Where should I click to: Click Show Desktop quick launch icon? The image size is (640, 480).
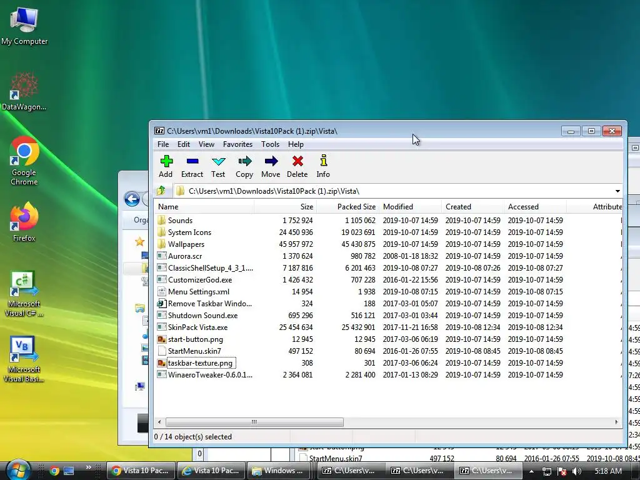[69, 471]
